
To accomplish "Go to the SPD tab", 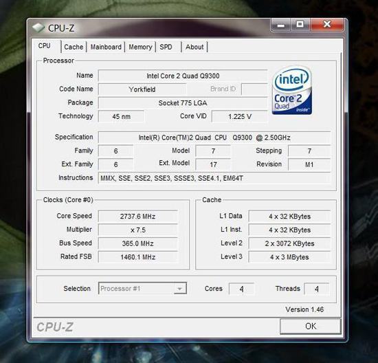I will [x=166, y=47].
